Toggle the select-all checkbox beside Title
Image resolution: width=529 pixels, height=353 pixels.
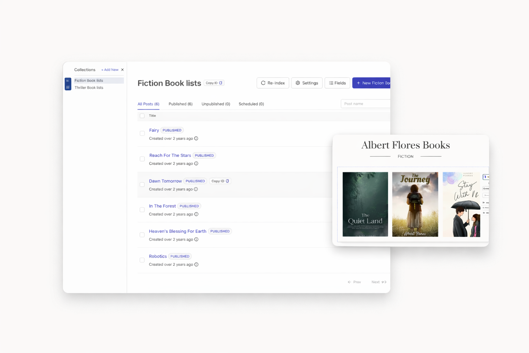[142, 116]
